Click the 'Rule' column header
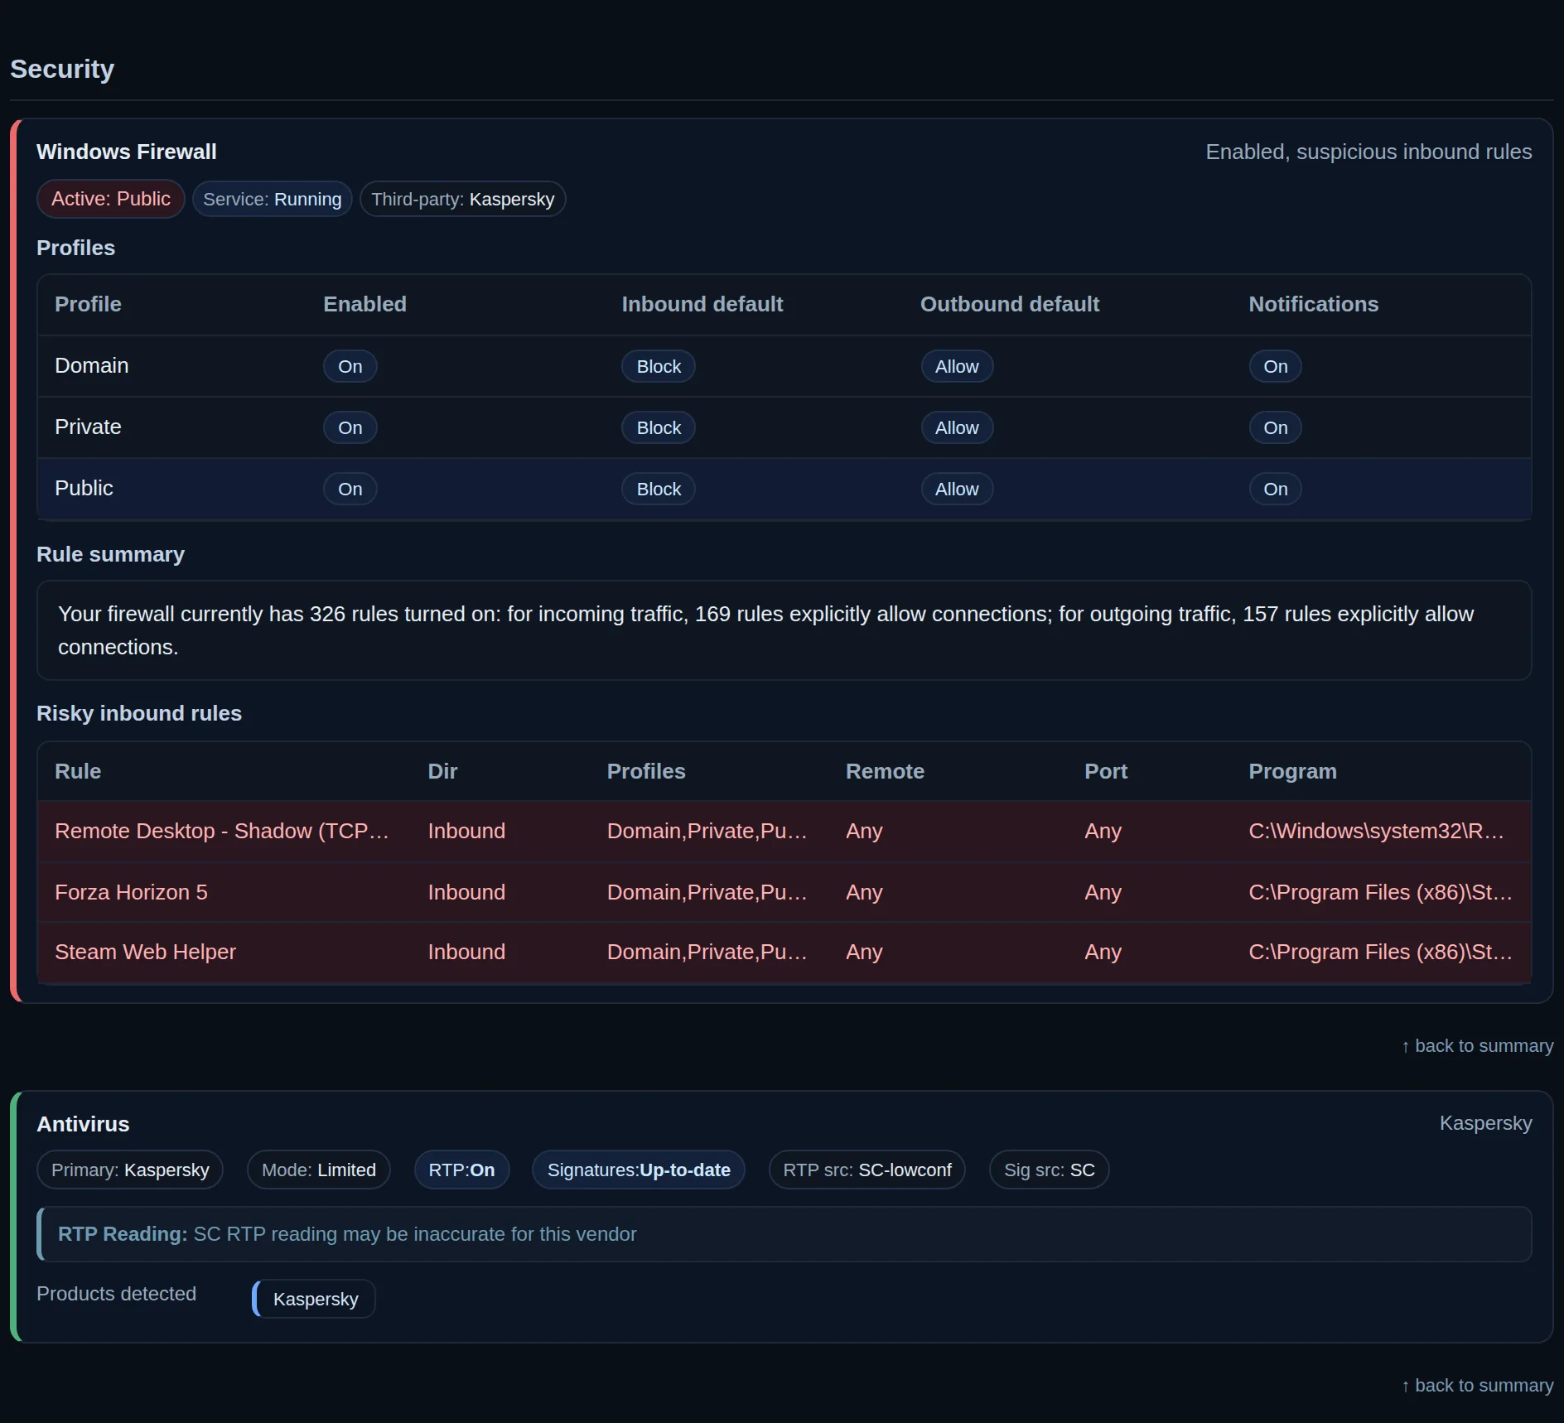Screen dimensions: 1564x1423 (78, 771)
